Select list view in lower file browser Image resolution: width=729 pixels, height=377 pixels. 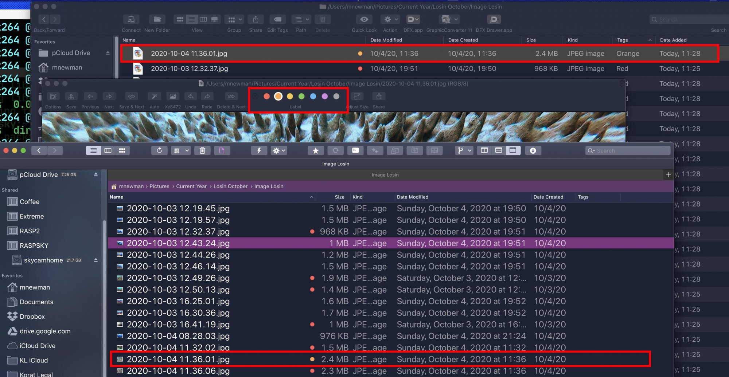point(94,150)
